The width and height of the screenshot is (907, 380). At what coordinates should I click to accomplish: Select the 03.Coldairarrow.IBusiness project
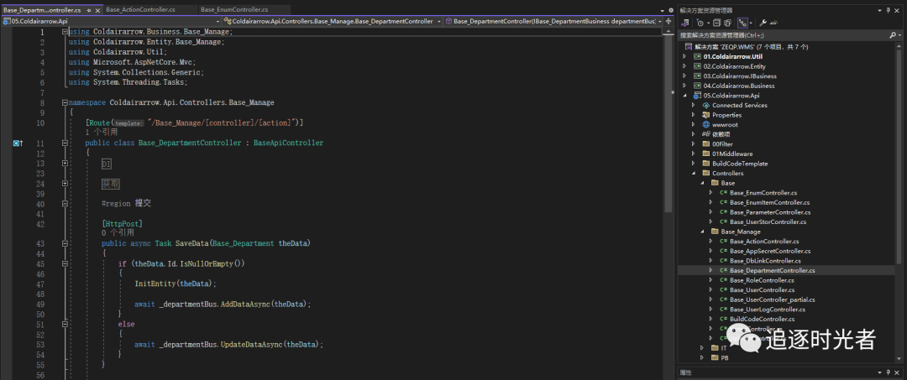pyautogui.click(x=740, y=76)
